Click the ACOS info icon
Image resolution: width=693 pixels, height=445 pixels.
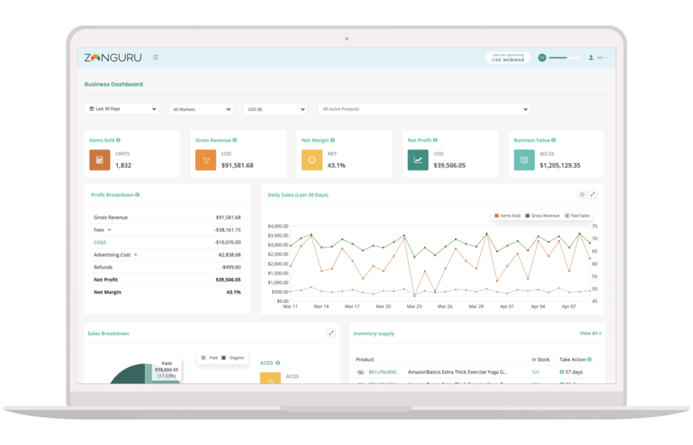[278, 363]
